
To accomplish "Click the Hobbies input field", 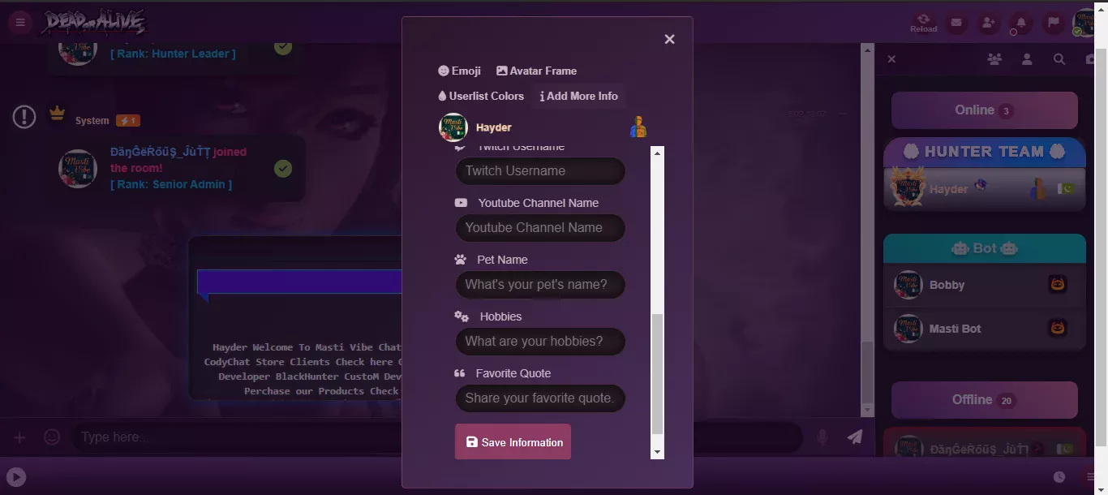I will pyautogui.click(x=540, y=341).
